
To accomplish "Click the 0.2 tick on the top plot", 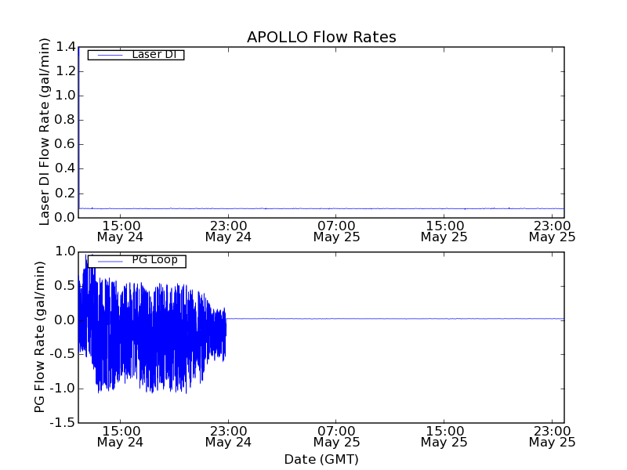I will click(x=65, y=193).
